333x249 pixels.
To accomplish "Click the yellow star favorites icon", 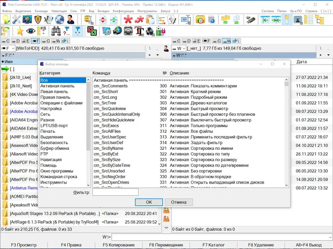I will coord(20,31).
